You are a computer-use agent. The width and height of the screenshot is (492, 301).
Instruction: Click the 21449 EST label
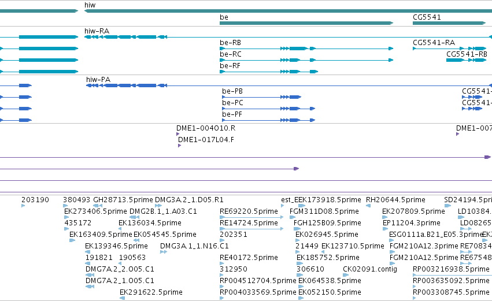coord(306,246)
